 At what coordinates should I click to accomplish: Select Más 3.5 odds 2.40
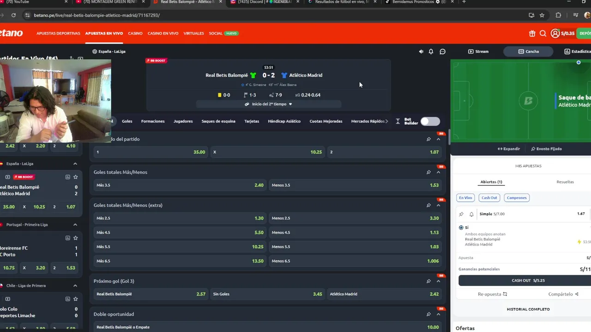(180, 185)
